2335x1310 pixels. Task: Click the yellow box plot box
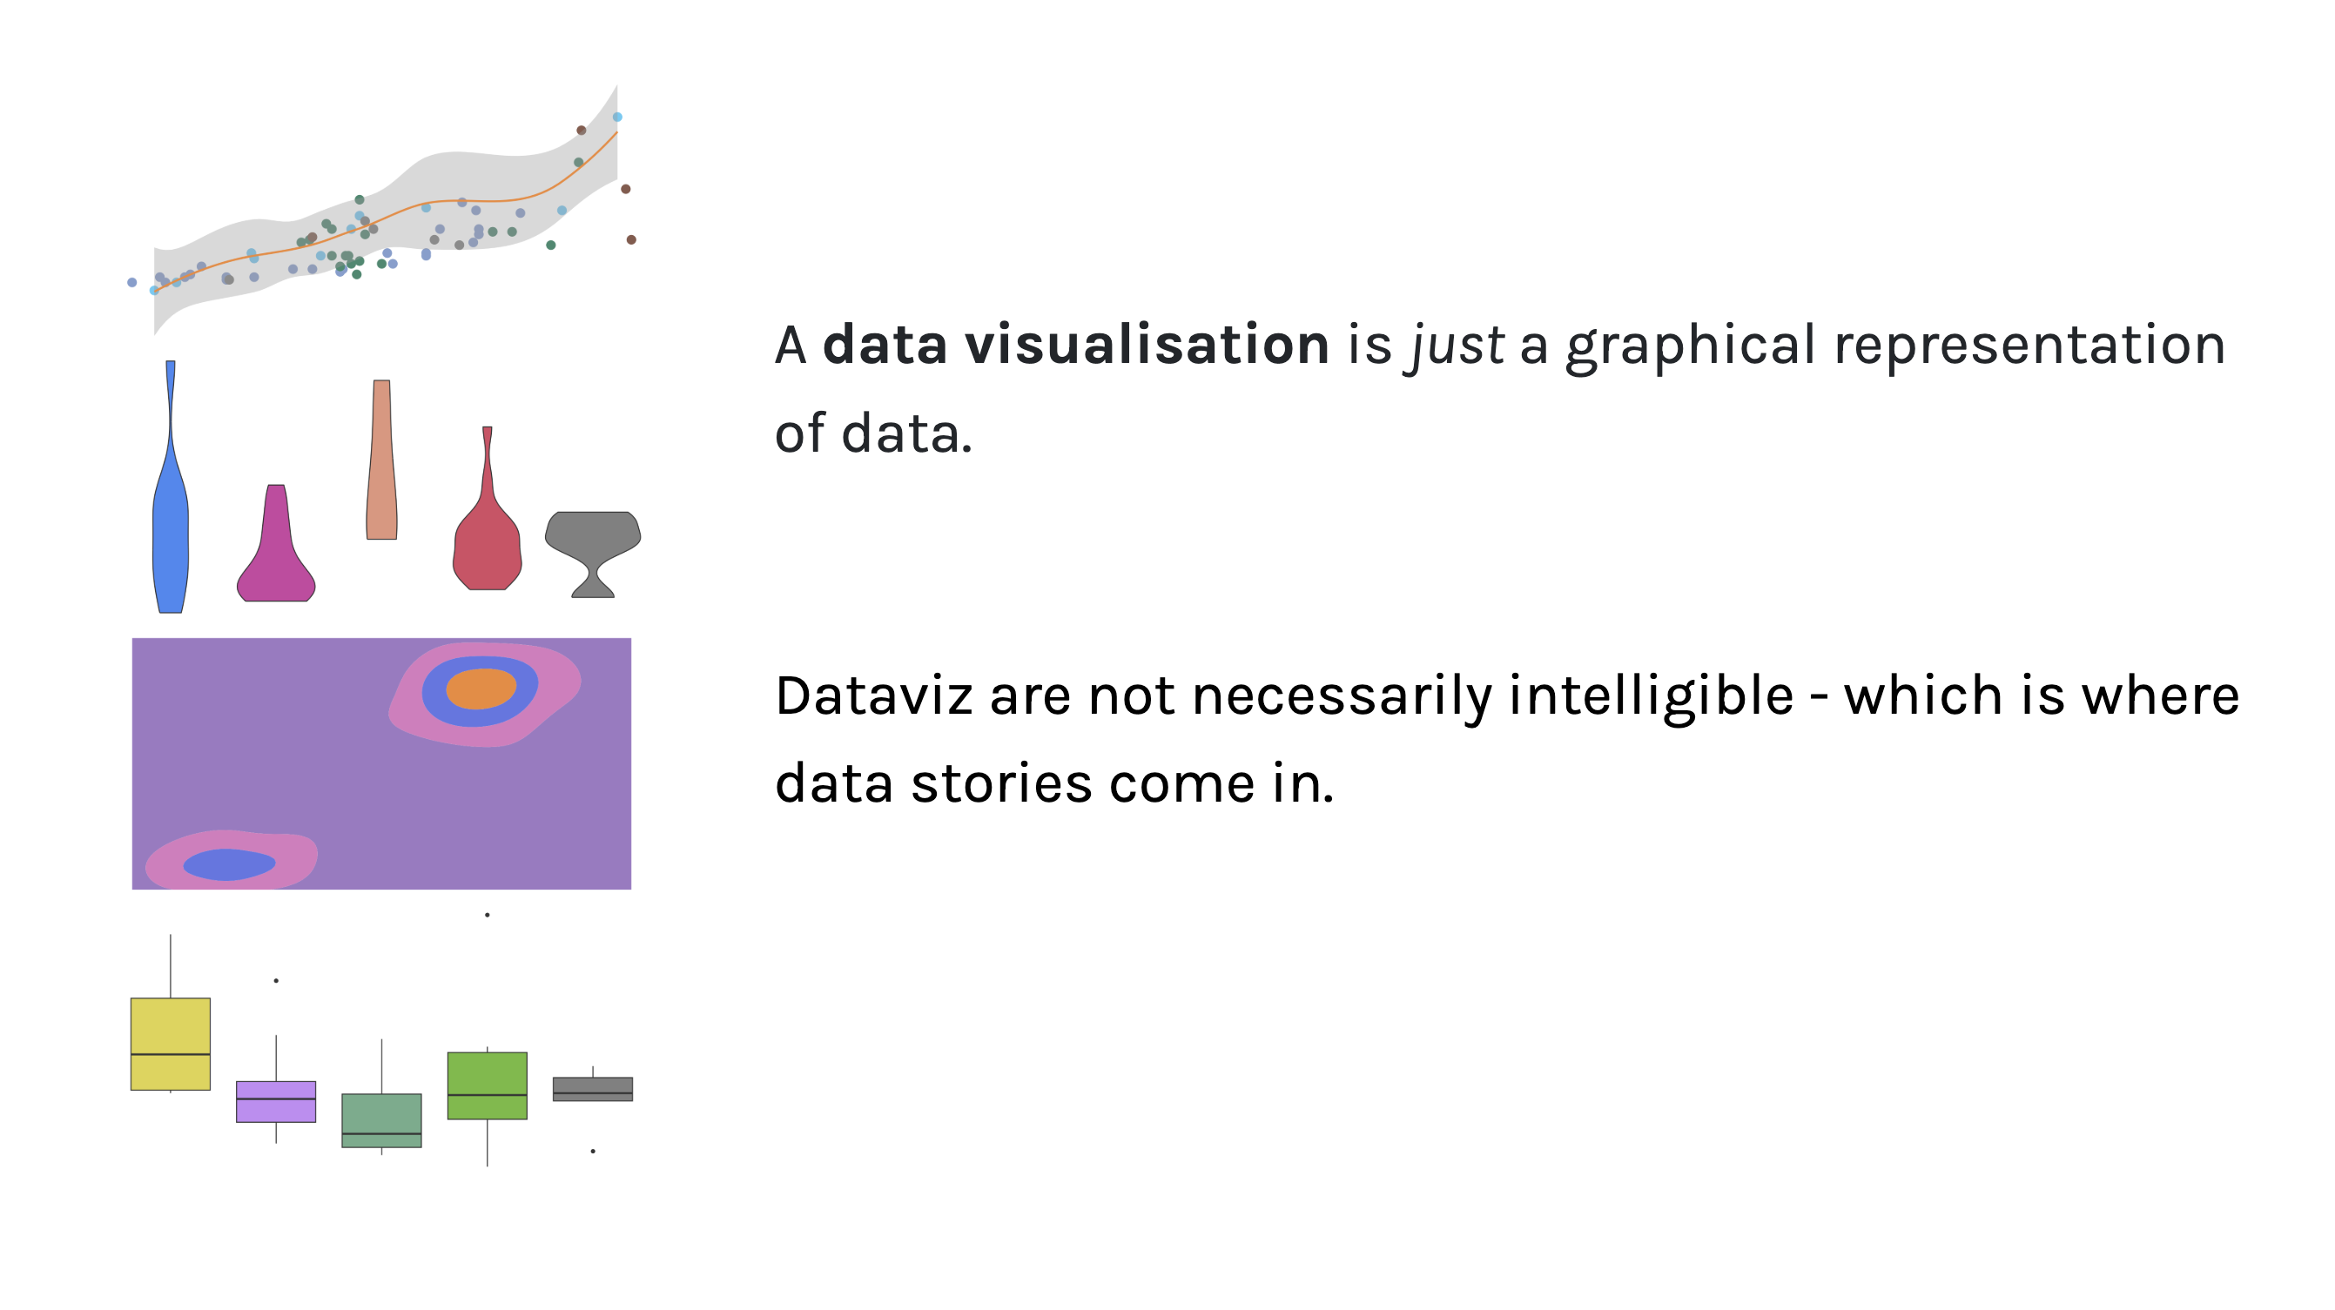(171, 1028)
